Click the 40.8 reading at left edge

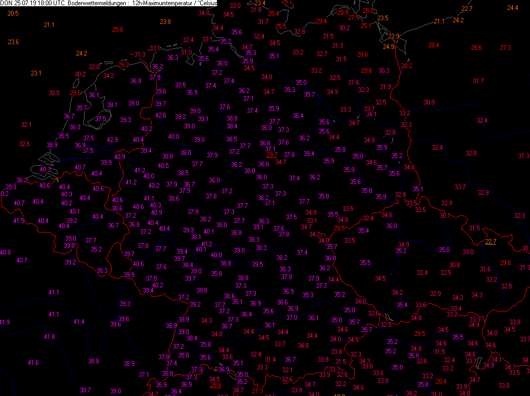5,253
